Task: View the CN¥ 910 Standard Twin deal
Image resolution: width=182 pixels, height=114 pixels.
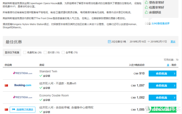Action: [163, 74]
